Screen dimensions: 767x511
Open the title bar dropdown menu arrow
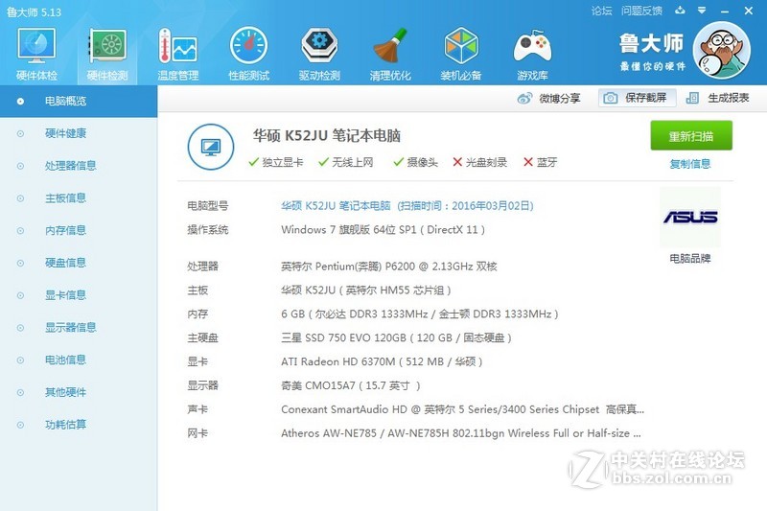pyautogui.click(x=702, y=11)
